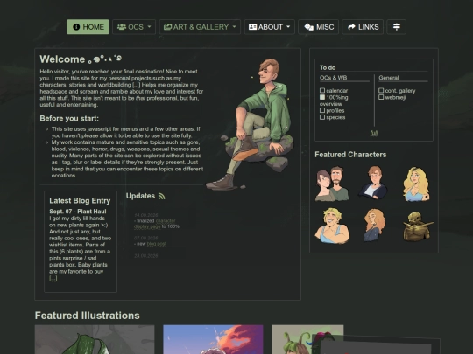The image size is (473, 354).
Task: Go to the MISC page
Action: [319, 27]
